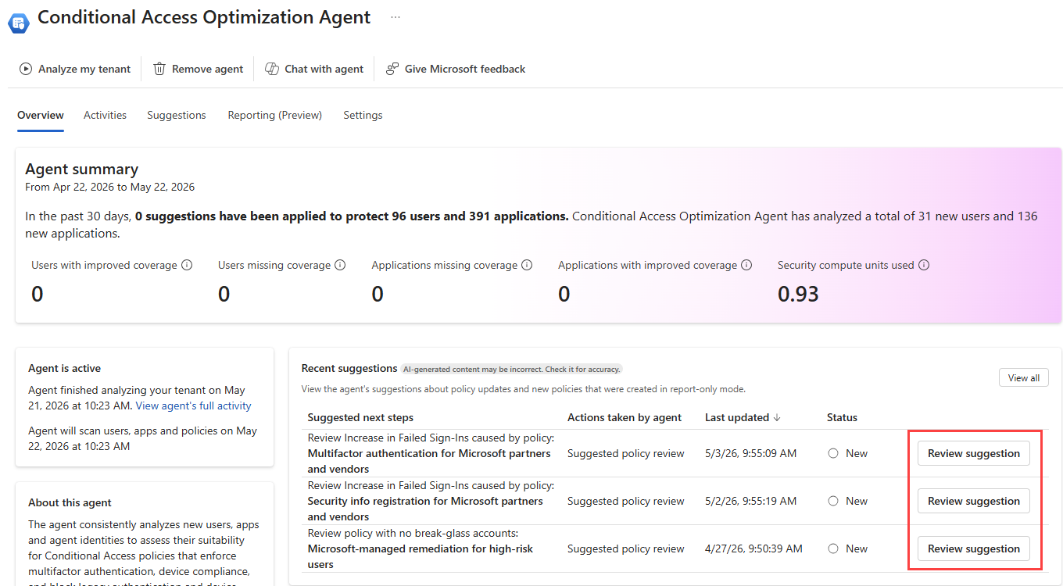This screenshot has width=1063, height=586.
Task: Run Analyze my tenant
Action: tap(75, 69)
